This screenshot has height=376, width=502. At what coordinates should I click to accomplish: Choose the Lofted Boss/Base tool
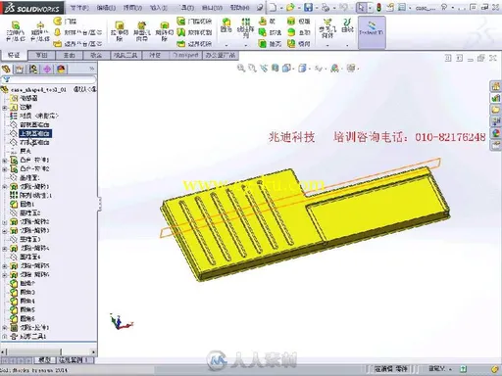(78, 32)
